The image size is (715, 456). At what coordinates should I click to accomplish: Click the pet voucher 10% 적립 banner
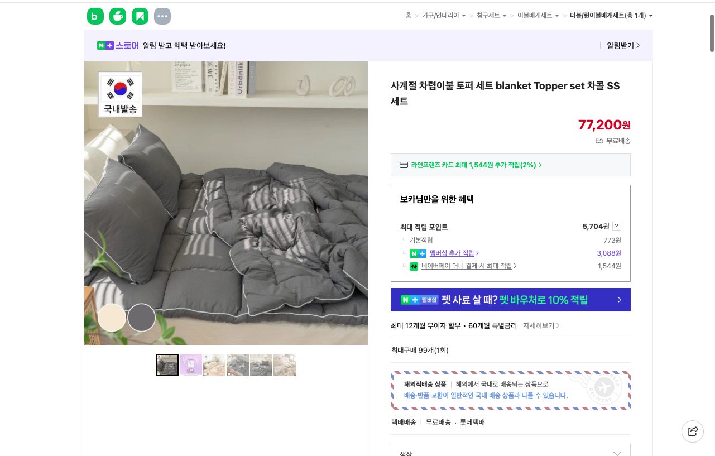pyautogui.click(x=510, y=300)
